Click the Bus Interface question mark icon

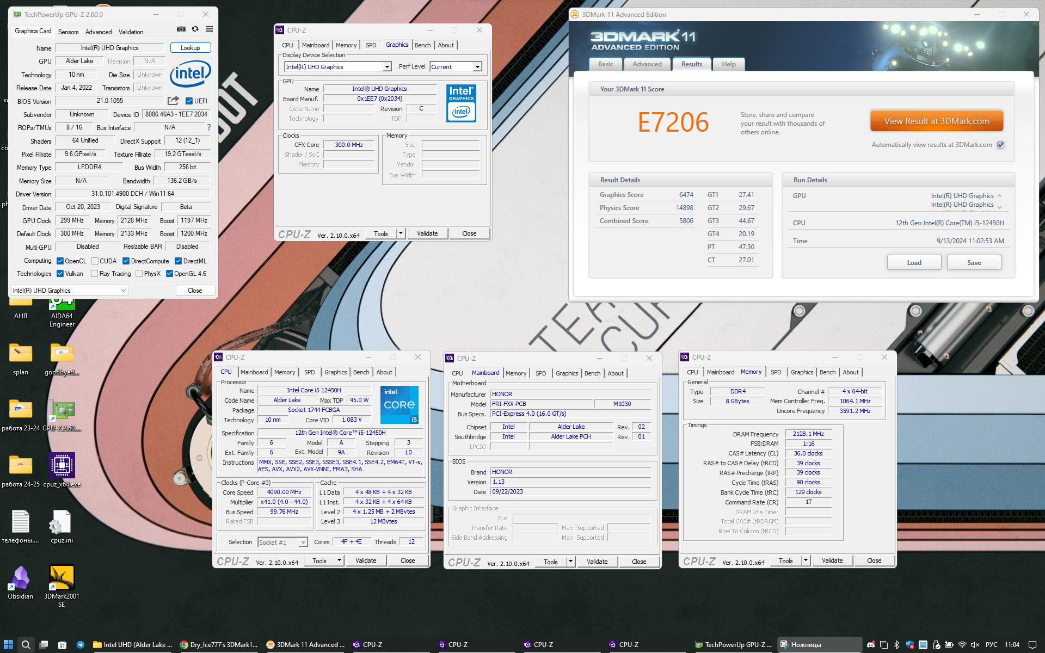pyautogui.click(x=208, y=127)
